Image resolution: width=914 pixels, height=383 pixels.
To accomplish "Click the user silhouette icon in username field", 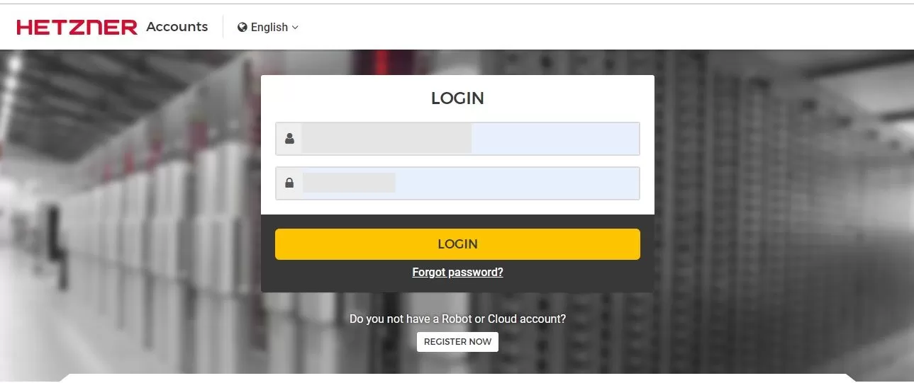I will pyautogui.click(x=289, y=139).
